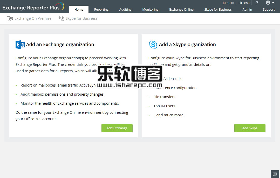Open the help question mark icon
This screenshot has height=178, width=280.
[257, 3]
